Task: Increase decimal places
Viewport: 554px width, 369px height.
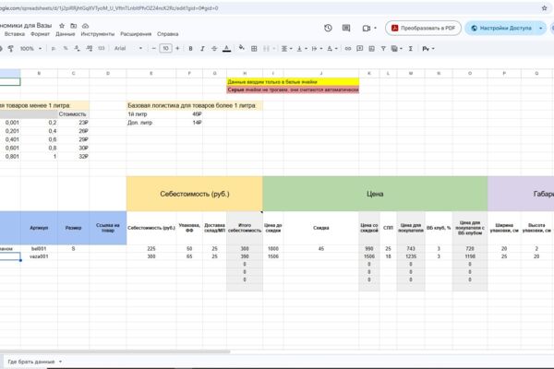Action: pyautogui.click(x=90, y=48)
